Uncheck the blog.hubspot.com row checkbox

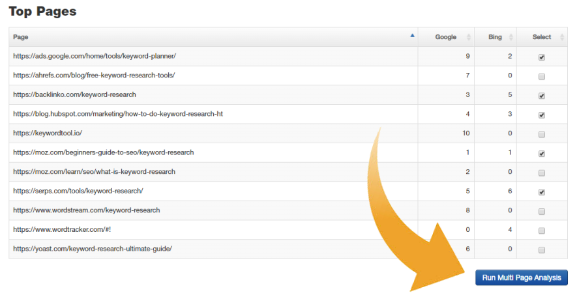coord(542,115)
